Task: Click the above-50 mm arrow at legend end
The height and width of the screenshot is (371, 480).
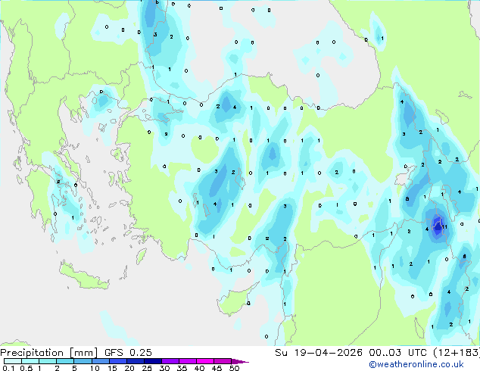Action: click(x=240, y=361)
